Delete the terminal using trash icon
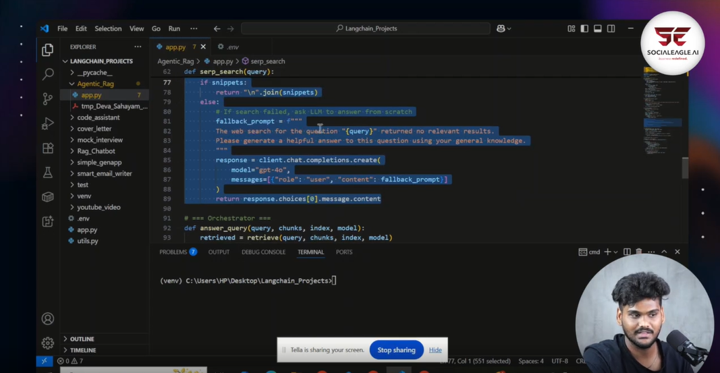The height and width of the screenshot is (373, 720). pyautogui.click(x=639, y=252)
